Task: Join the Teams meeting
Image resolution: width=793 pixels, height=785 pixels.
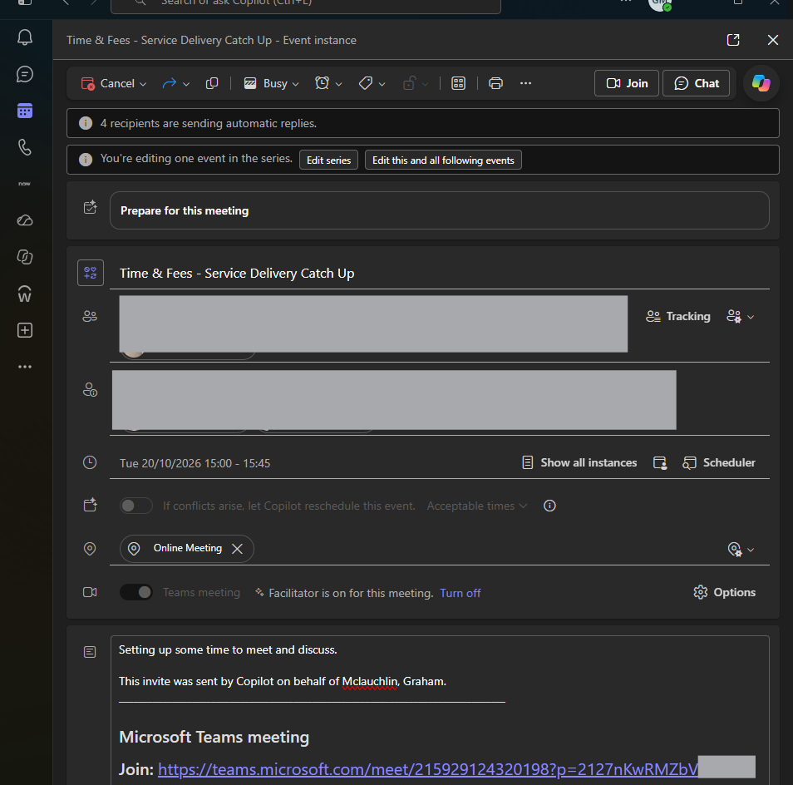Action: point(627,83)
